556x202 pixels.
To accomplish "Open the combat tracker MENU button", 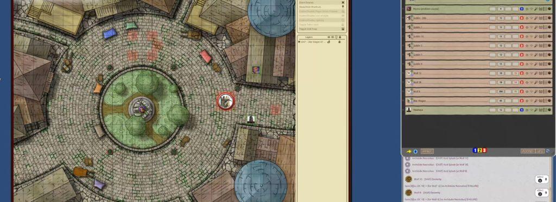I will point(427,151).
